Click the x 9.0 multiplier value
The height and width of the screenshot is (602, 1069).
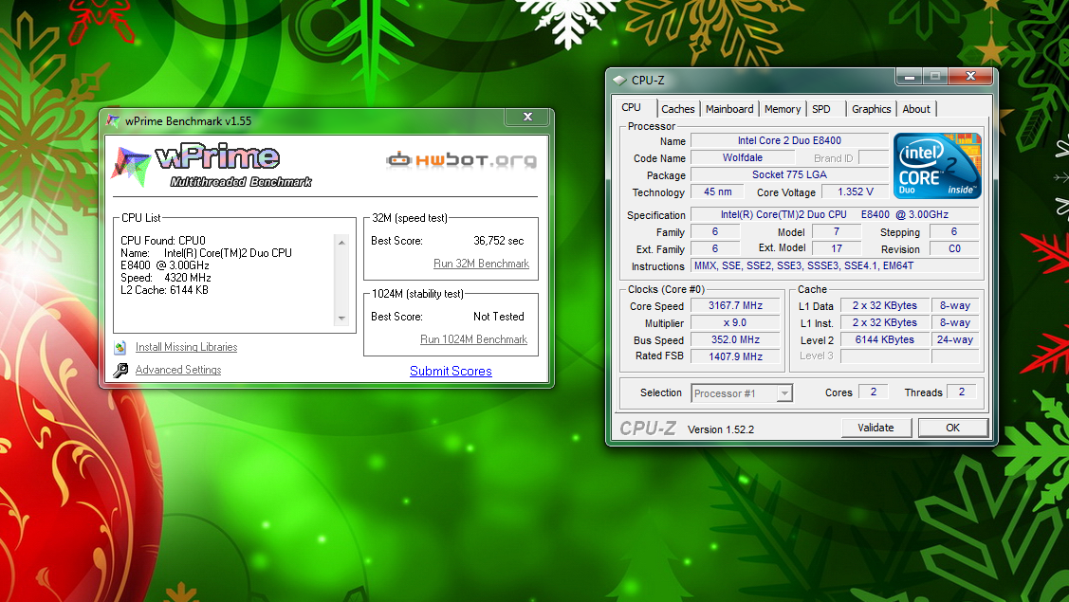735,322
